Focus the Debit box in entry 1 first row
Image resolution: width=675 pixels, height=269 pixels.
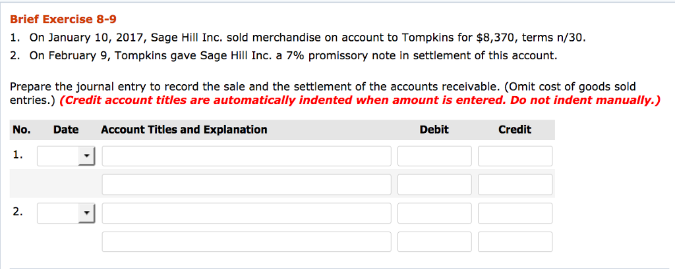(434, 156)
